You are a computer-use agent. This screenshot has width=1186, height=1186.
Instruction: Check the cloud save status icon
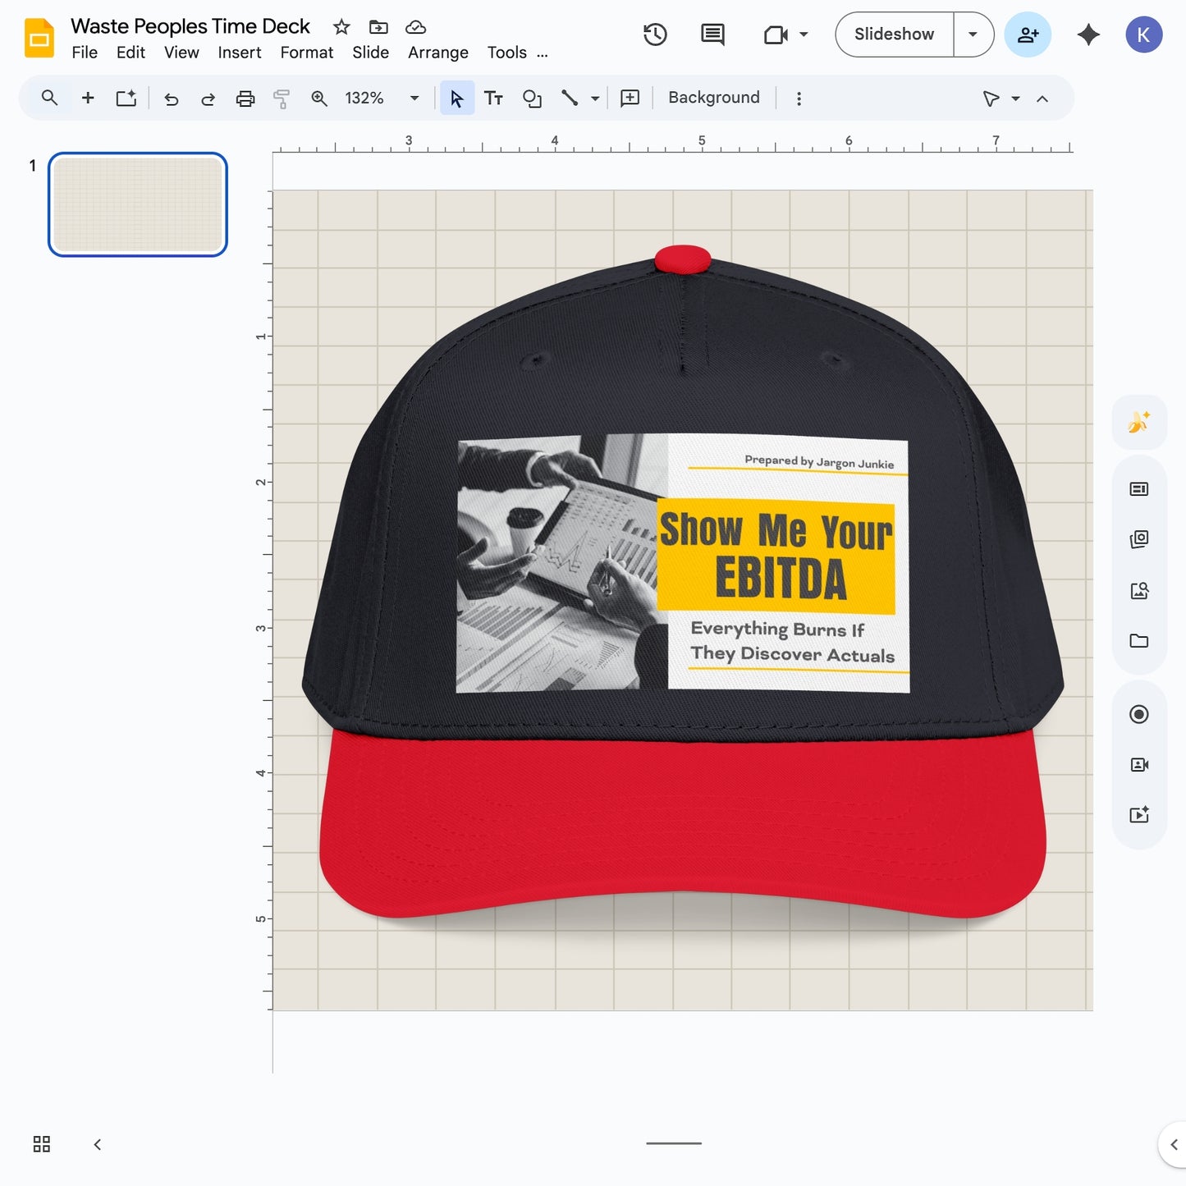(x=416, y=27)
